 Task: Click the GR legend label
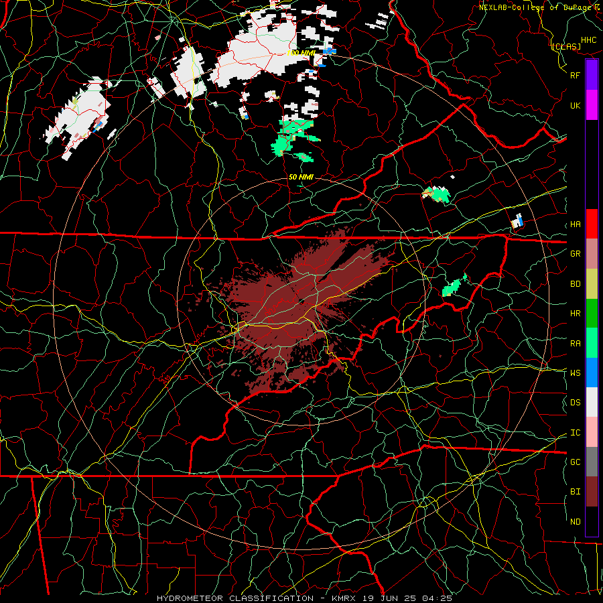tap(575, 254)
